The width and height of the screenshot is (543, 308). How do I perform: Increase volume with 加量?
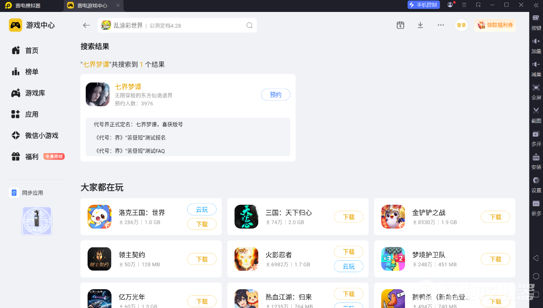[x=536, y=46]
